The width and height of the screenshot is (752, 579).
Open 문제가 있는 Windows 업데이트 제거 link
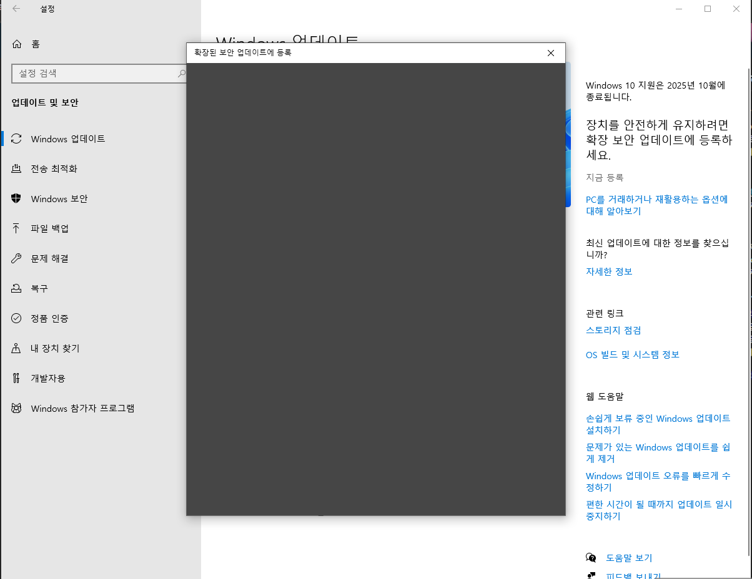[x=658, y=453]
